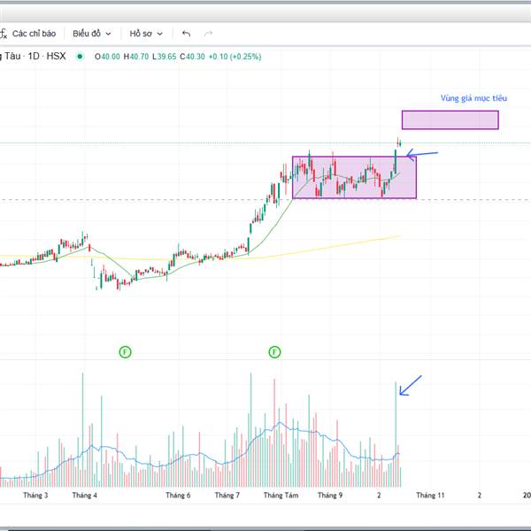Open the Các chỉ báo indicators menu

pyautogui.click(x=35, y=34)
